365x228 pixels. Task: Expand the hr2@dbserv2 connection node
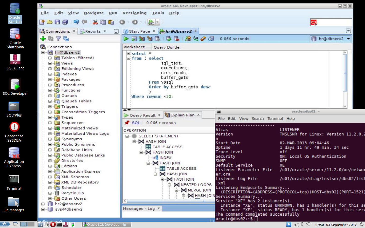click(43, 204)
